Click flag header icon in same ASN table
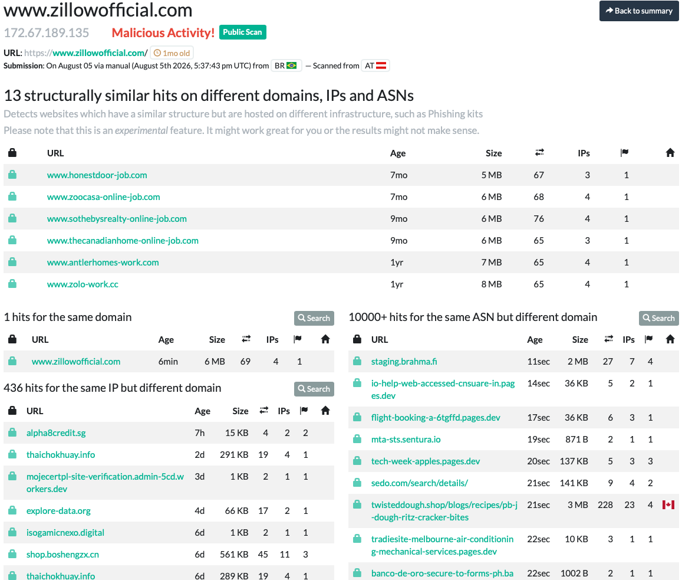This screenshot has width=682, height=580. 648,339
